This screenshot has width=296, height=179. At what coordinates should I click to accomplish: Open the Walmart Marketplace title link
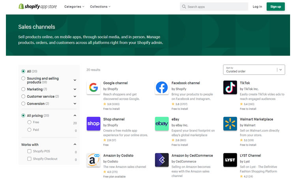[257, 119]
